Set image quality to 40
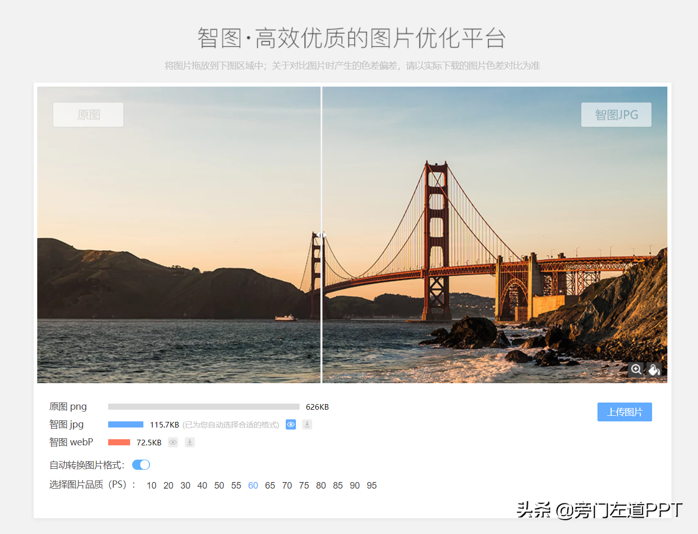The height and width of the screenshot is (534, 698). pyautogui.click(x=202, y=486)
